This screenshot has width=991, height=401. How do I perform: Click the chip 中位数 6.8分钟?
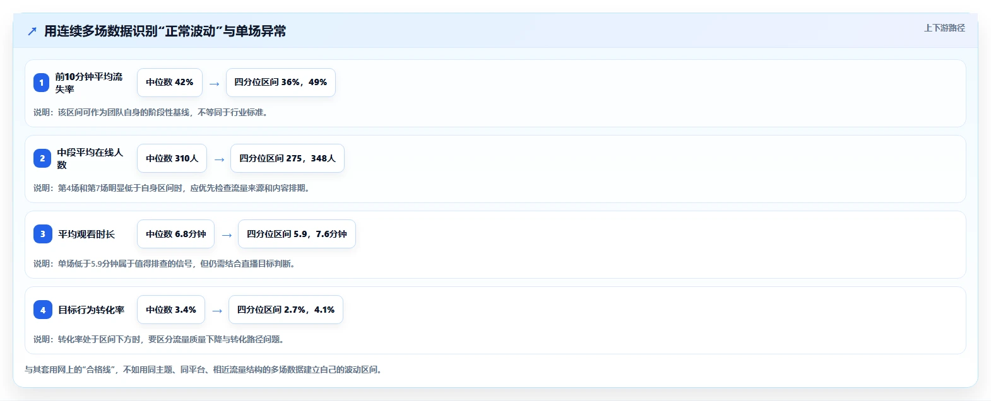[175, 234]
